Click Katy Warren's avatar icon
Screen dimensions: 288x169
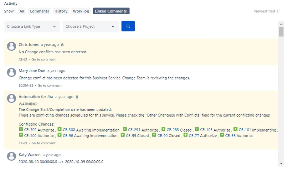point(12,157)
